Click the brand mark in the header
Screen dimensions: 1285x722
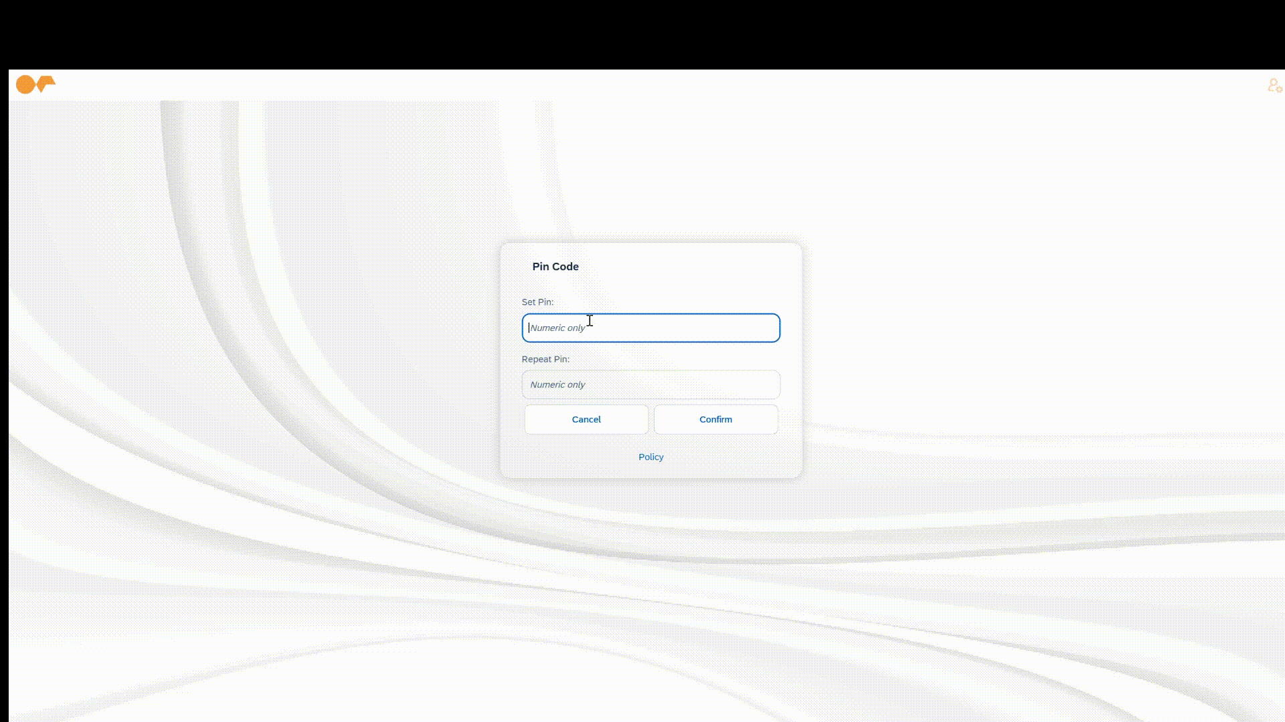pyautogui.click(x=35, y=84)
